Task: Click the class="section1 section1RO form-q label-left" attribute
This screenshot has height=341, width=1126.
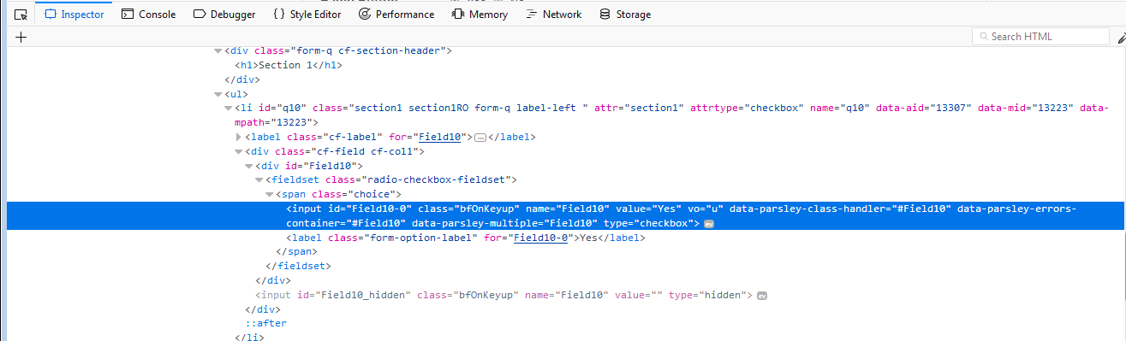Action: coord(450,109)
